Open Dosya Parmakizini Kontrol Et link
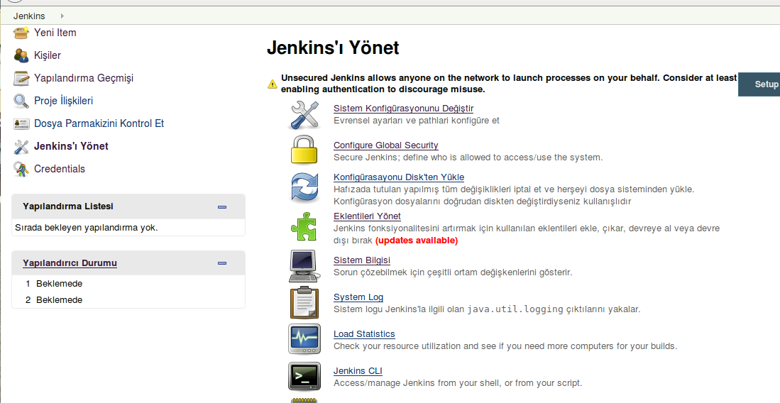Screen dimensions: 780x403 tap(99, 123)
